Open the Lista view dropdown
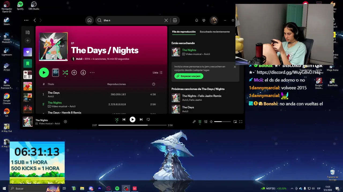Screen dimensions: 343x192 pyautogui.click(x=158, y=73)
